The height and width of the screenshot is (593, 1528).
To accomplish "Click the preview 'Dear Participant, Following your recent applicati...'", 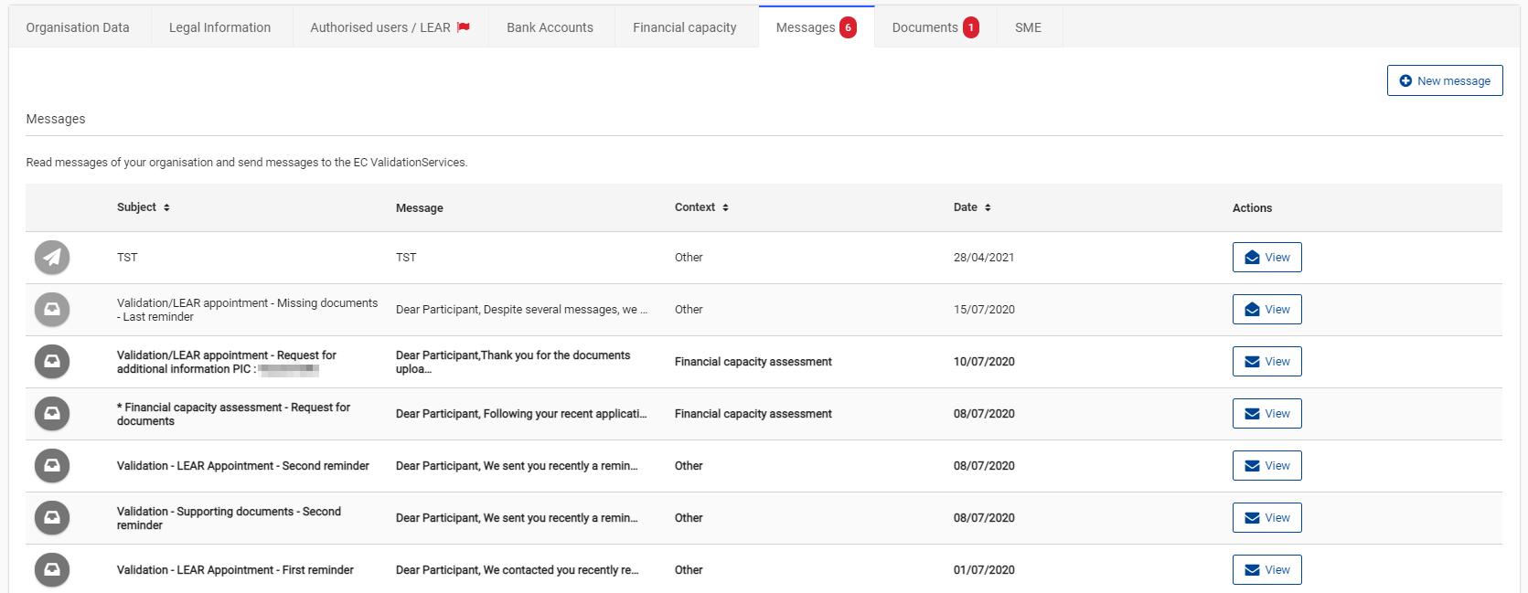I will (x=521, y=414).
